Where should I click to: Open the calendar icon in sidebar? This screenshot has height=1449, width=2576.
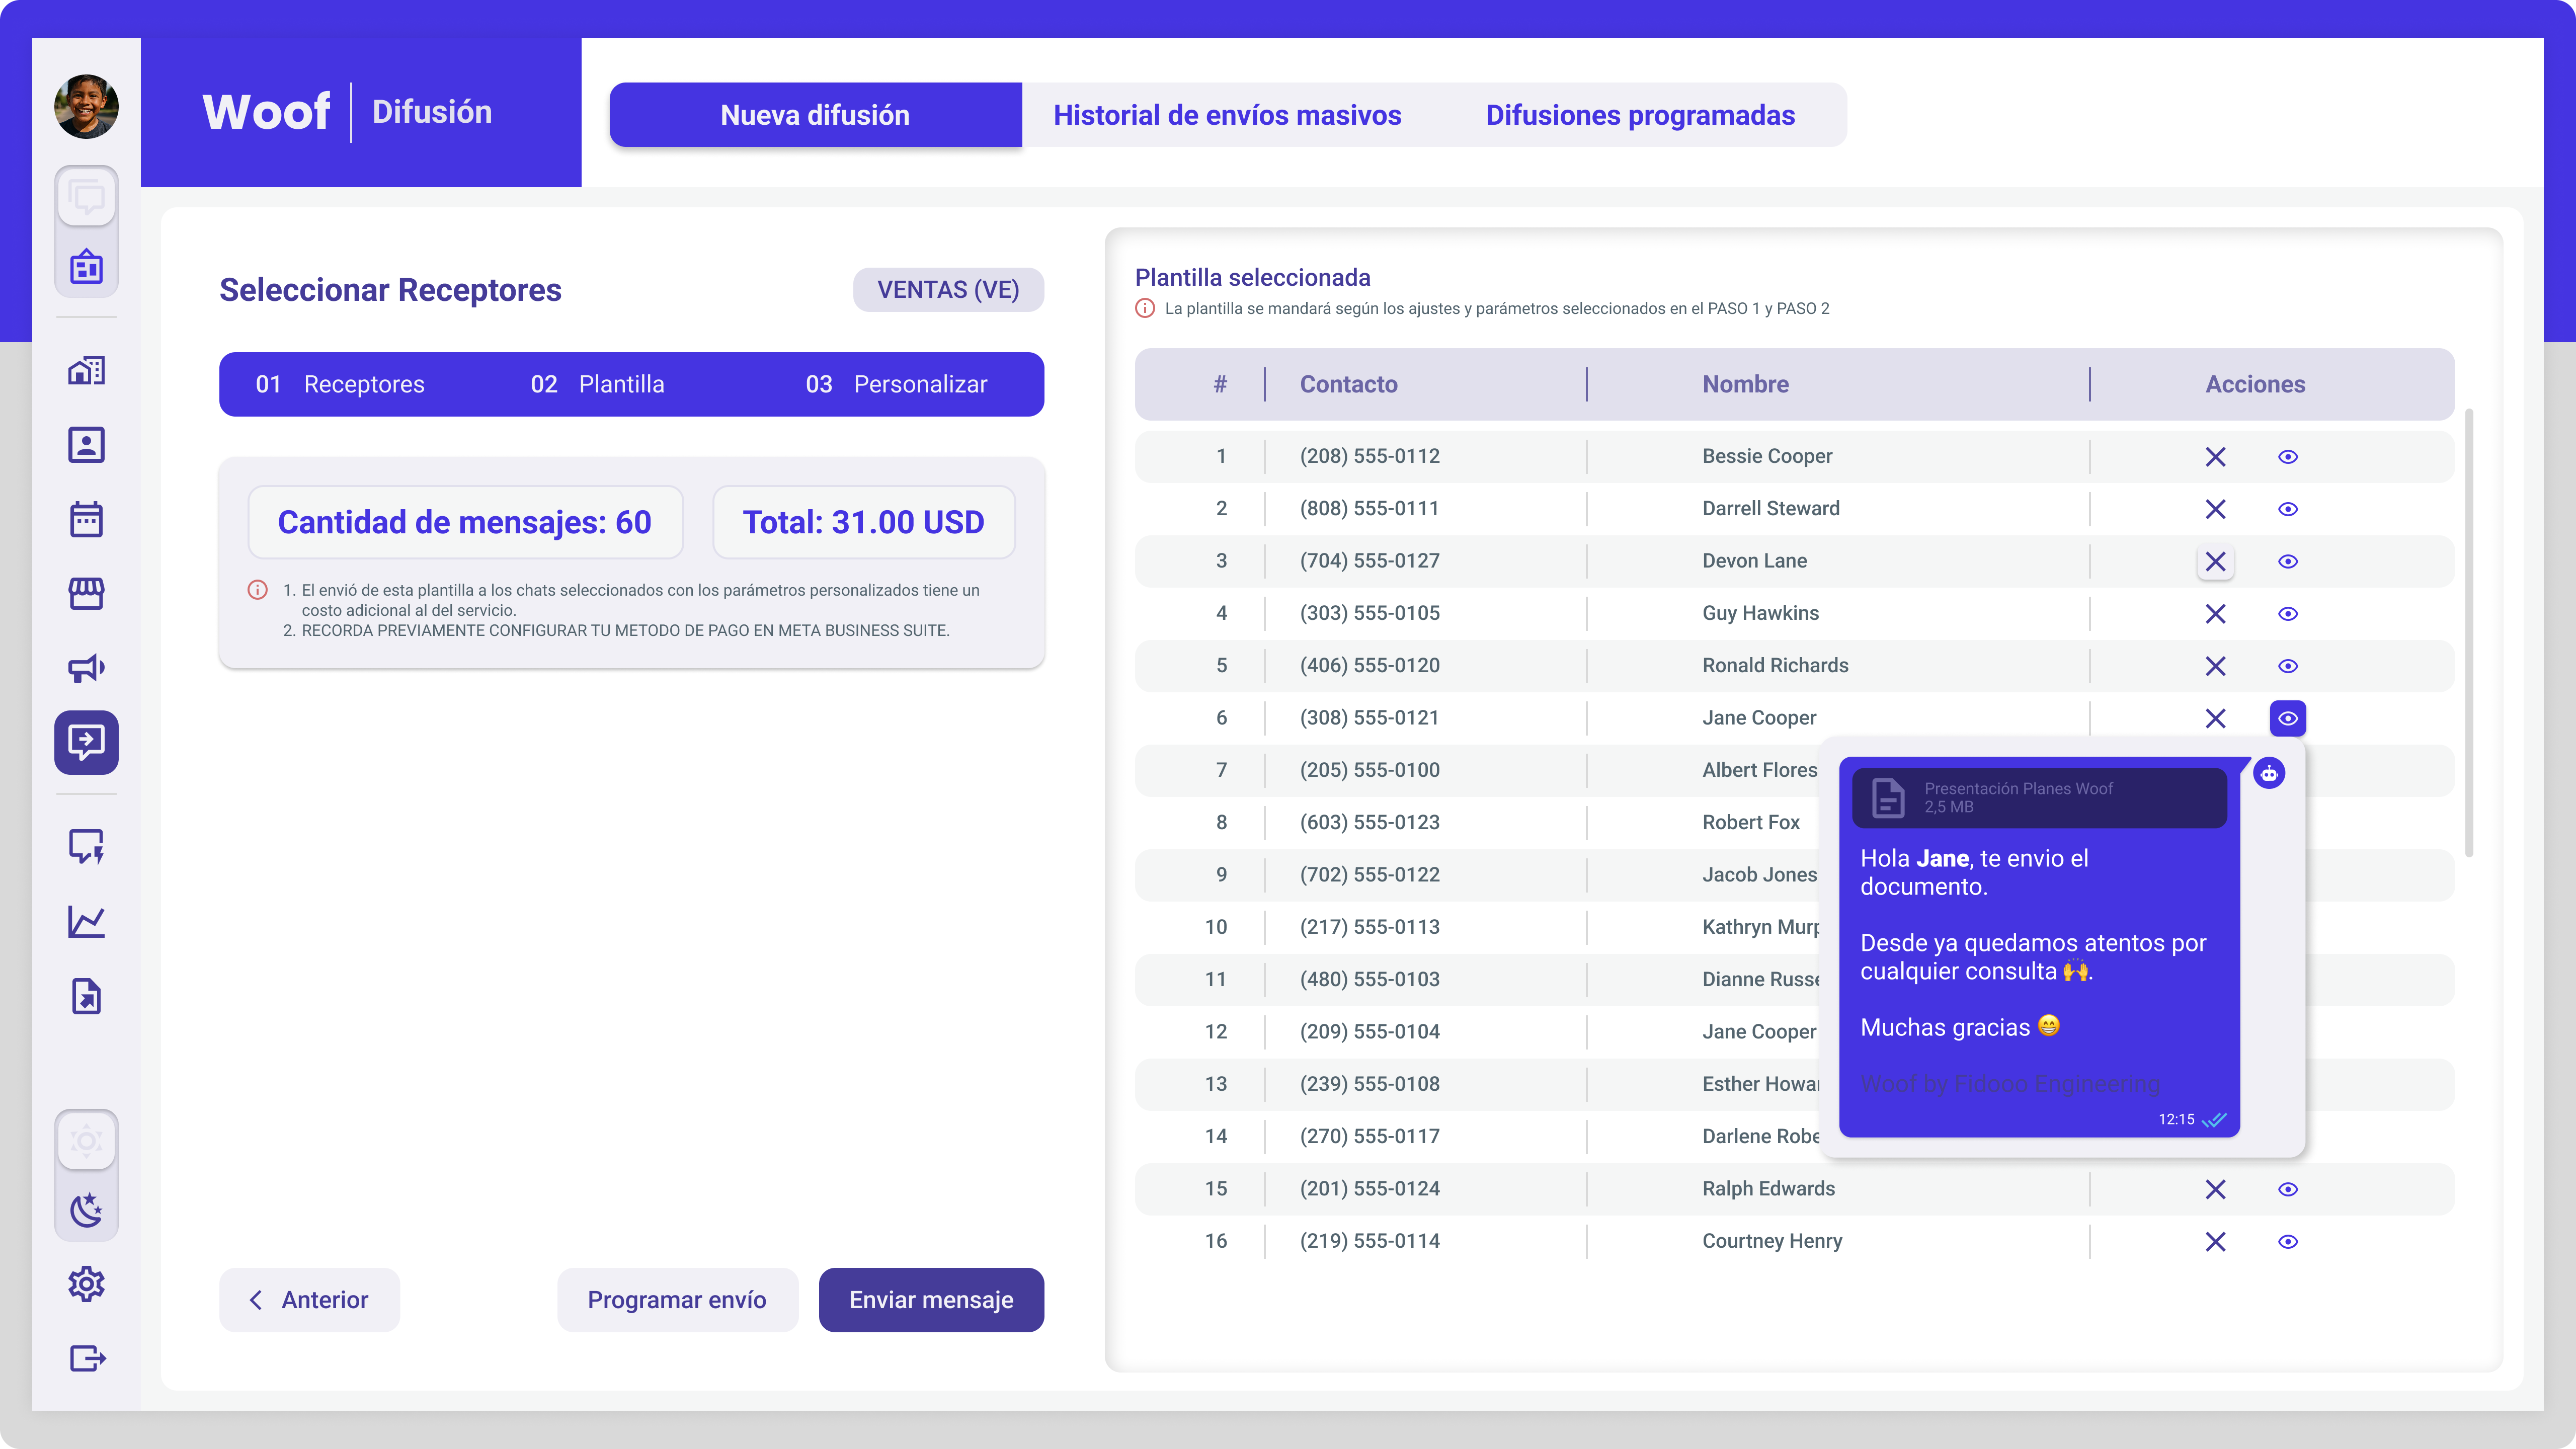tap(86, 519)
